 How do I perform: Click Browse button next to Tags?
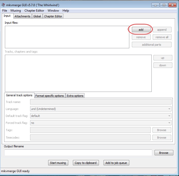pos(162,130)
